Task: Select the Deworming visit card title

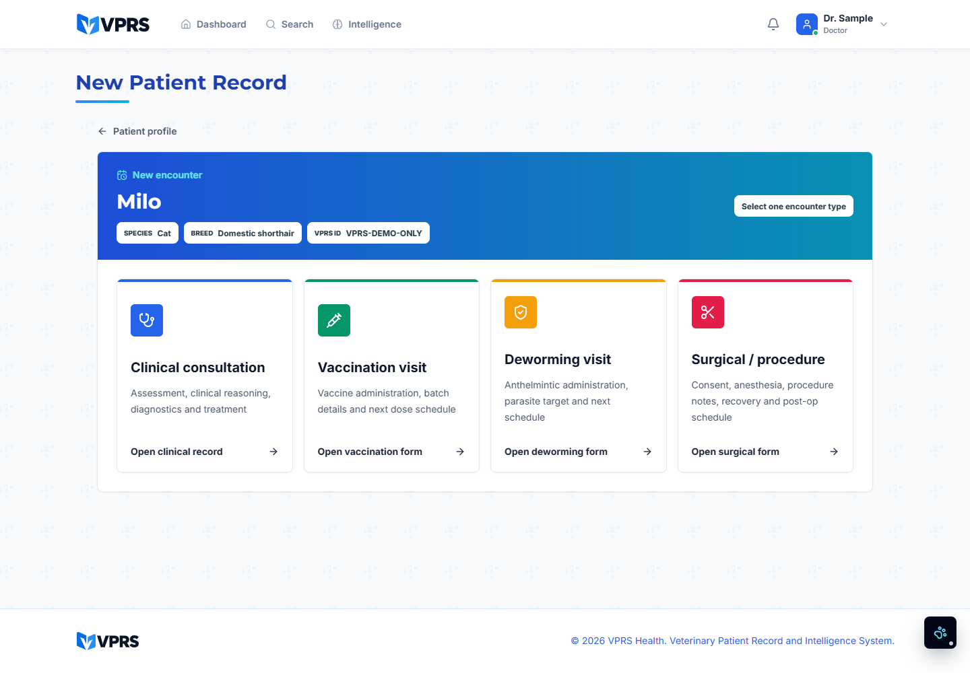Action: (x=558, y=359)
